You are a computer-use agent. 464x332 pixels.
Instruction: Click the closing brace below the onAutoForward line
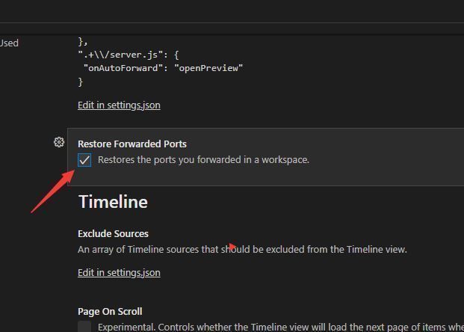(81, 82)
